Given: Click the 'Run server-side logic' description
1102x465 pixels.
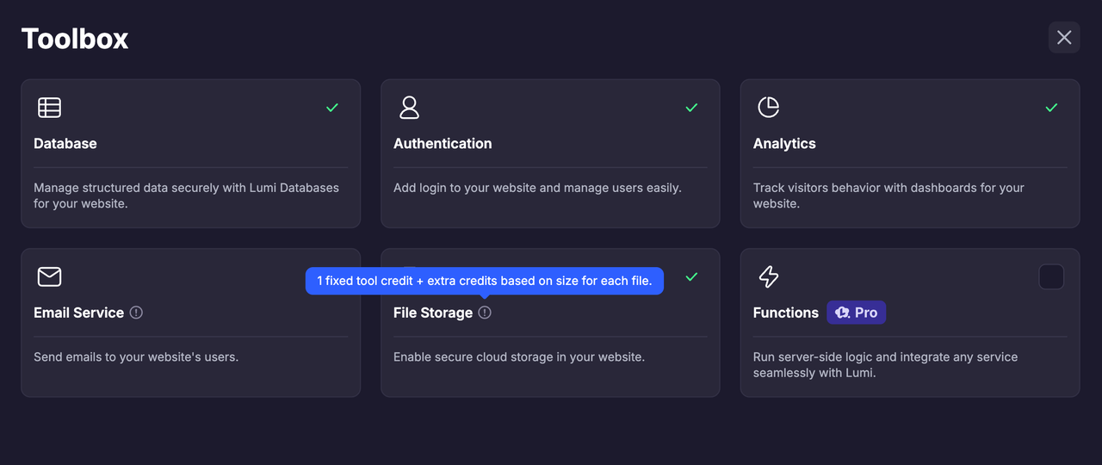Looking at the screenshot, I should point(885,365).
